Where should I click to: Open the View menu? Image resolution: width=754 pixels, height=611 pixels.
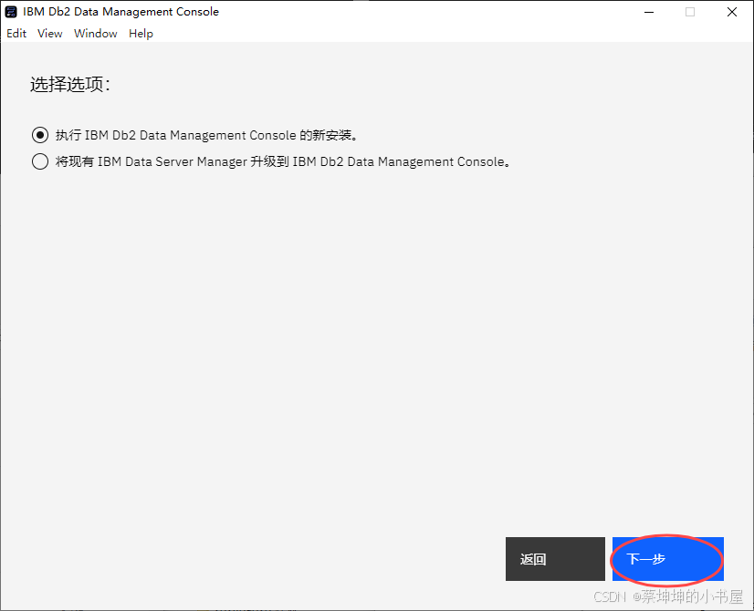(x=49, y=33)
